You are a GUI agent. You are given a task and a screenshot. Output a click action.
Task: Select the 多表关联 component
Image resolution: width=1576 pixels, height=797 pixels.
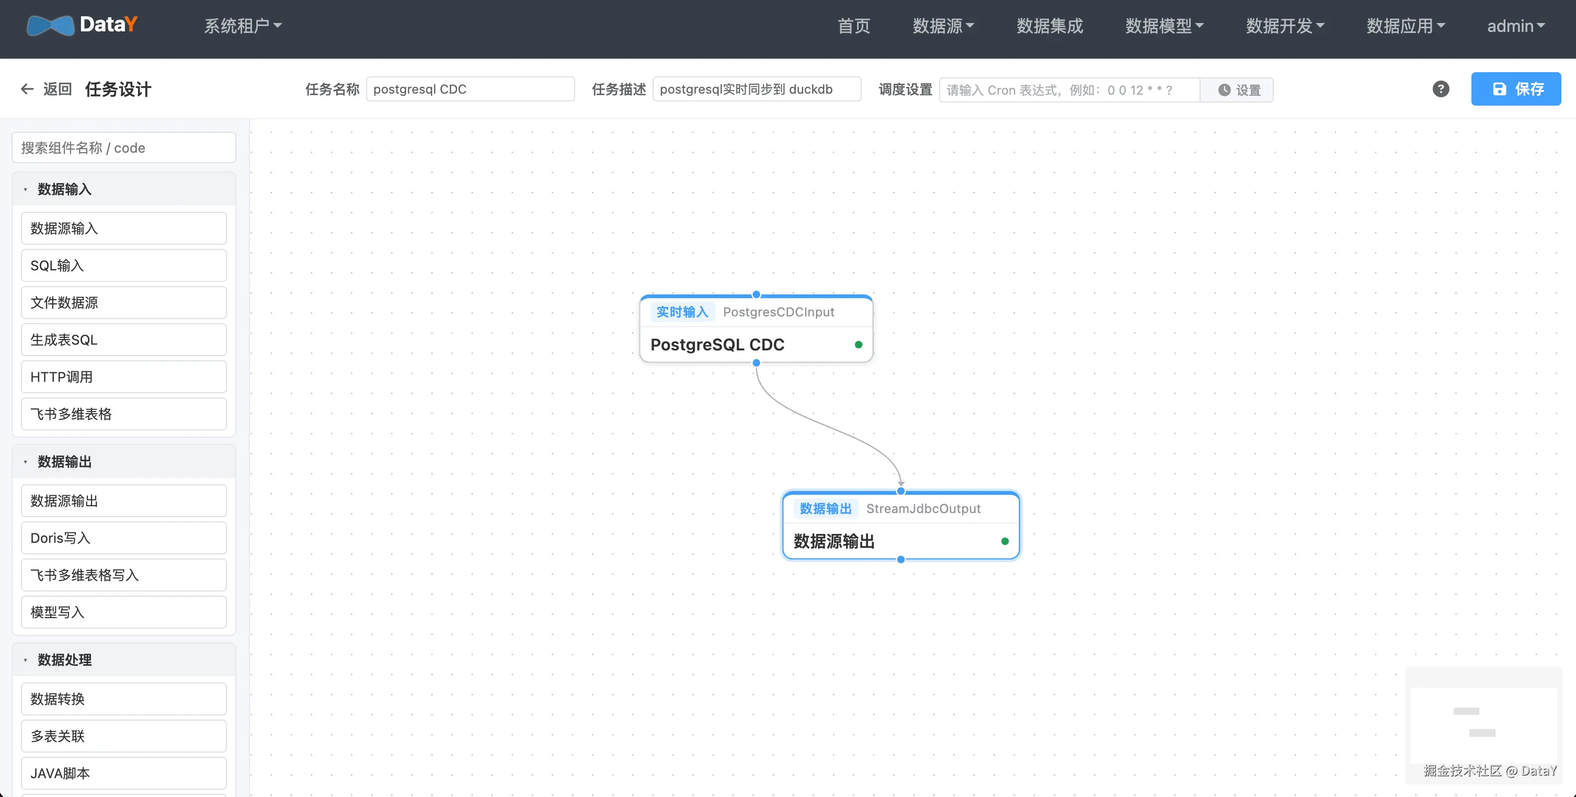(123, 736)
